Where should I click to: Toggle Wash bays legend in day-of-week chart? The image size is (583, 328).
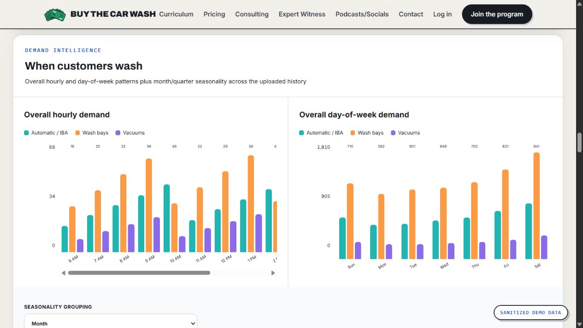click(367, 133)
